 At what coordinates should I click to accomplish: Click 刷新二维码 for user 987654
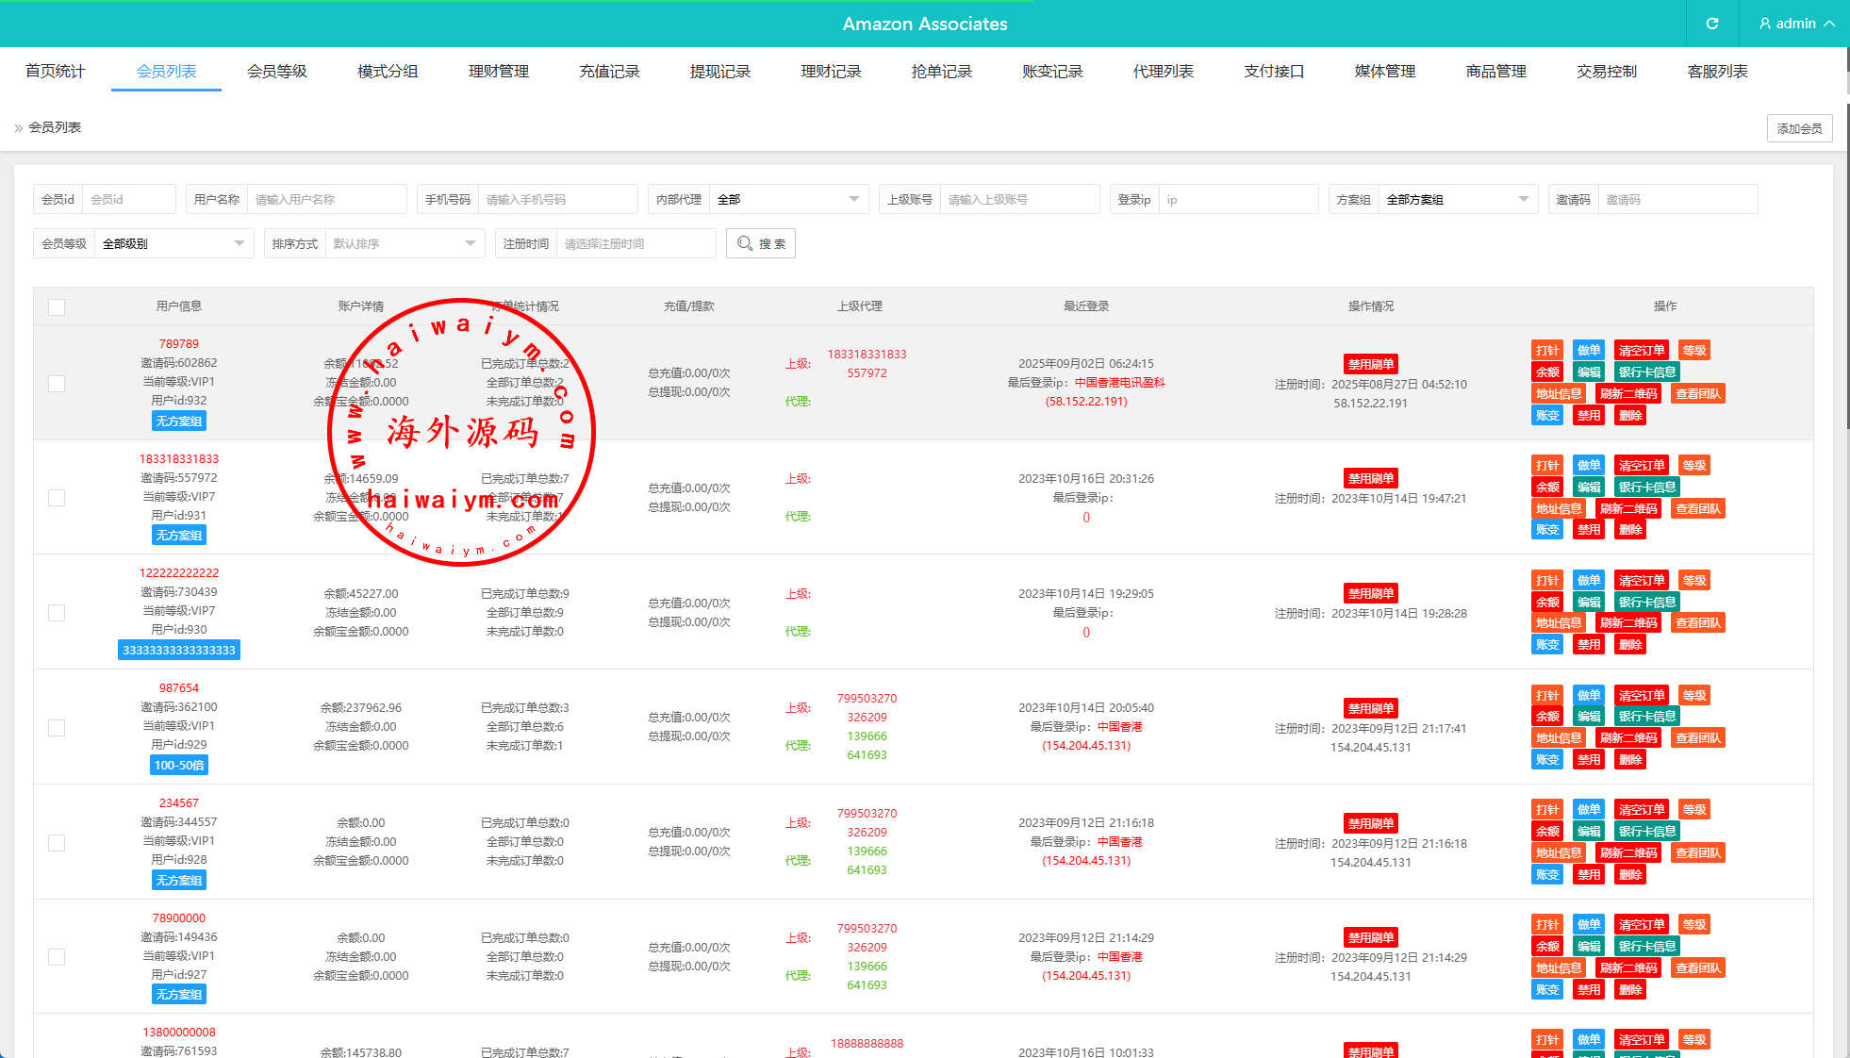point(1628,738)
